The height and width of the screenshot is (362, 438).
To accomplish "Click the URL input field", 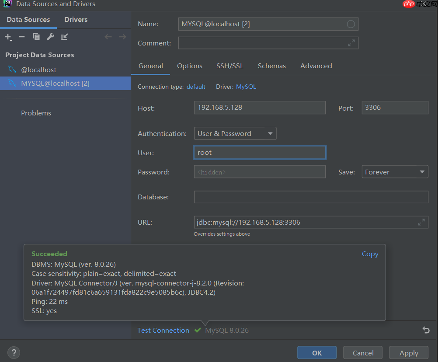I will pyautogui.click(x=311, y=222).
